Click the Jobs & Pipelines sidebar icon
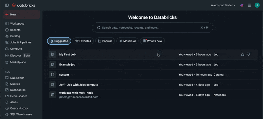263x119 pixels. (x=7, y=42)
